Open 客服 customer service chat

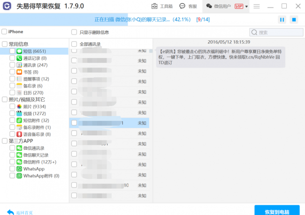tap(188, 6)
